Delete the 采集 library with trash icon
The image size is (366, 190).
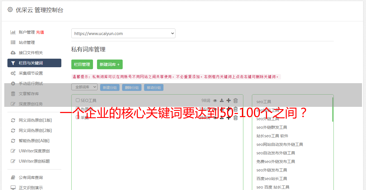coord(236,117)
